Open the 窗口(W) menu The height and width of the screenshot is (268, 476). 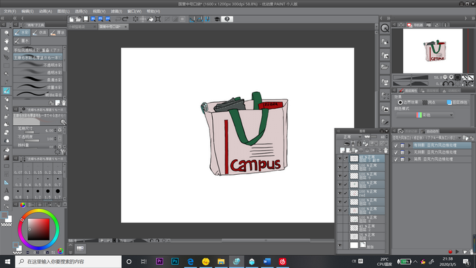coord(135,12)
